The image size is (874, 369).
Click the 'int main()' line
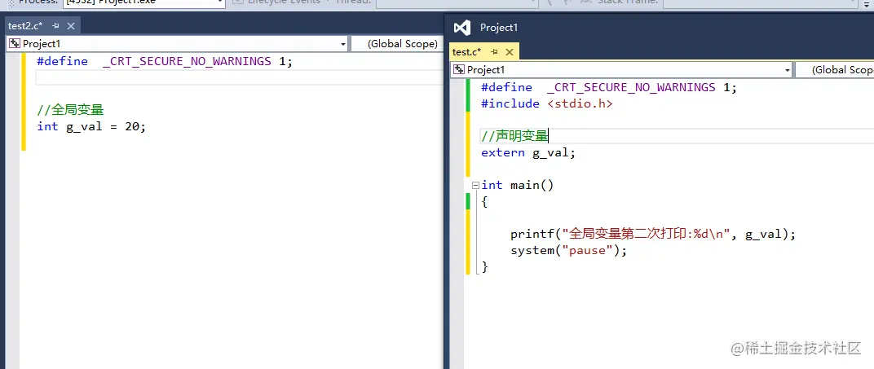tap(517, 185)
